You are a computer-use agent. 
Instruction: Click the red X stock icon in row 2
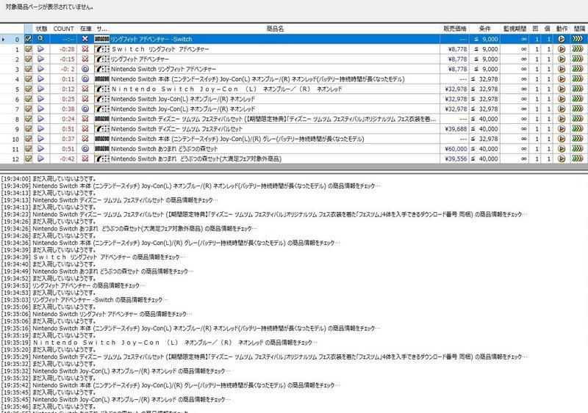tap(85, 59)
